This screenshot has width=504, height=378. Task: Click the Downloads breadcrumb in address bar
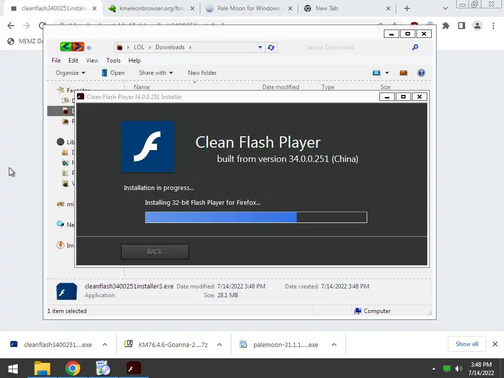pyautogui.click(x=170, y=47)
